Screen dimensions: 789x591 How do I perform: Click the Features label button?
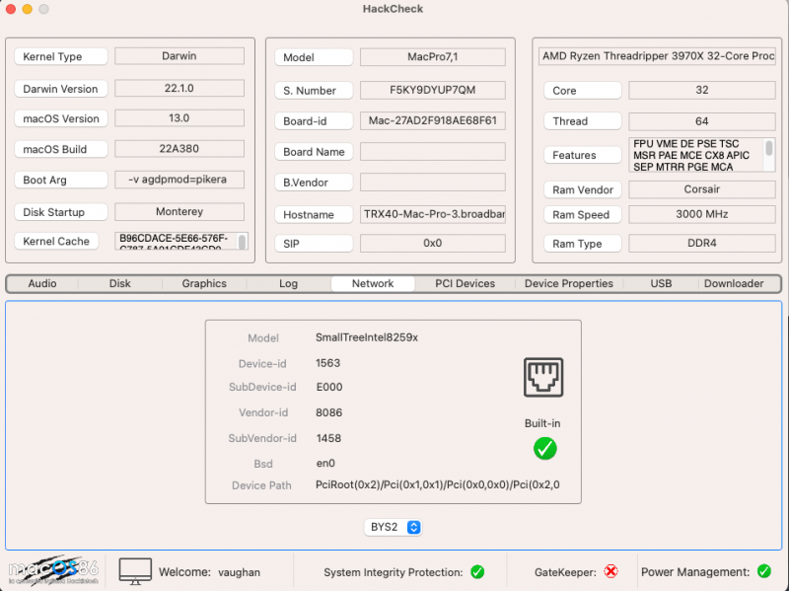pyautogui.click(x=582, y=155)
